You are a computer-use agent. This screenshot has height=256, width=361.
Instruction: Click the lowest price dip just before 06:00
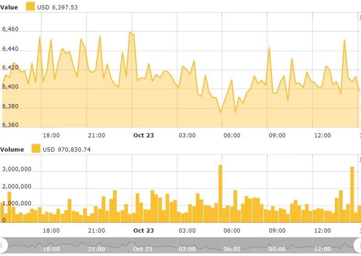click(221, 112)
